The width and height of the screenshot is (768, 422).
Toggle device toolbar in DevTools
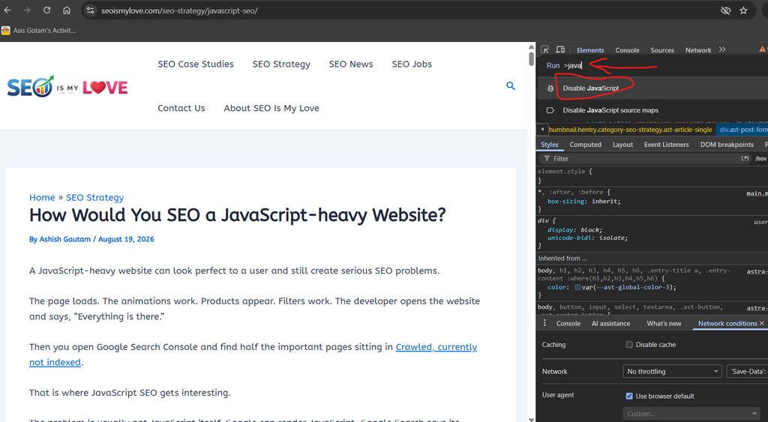[560, 49]
